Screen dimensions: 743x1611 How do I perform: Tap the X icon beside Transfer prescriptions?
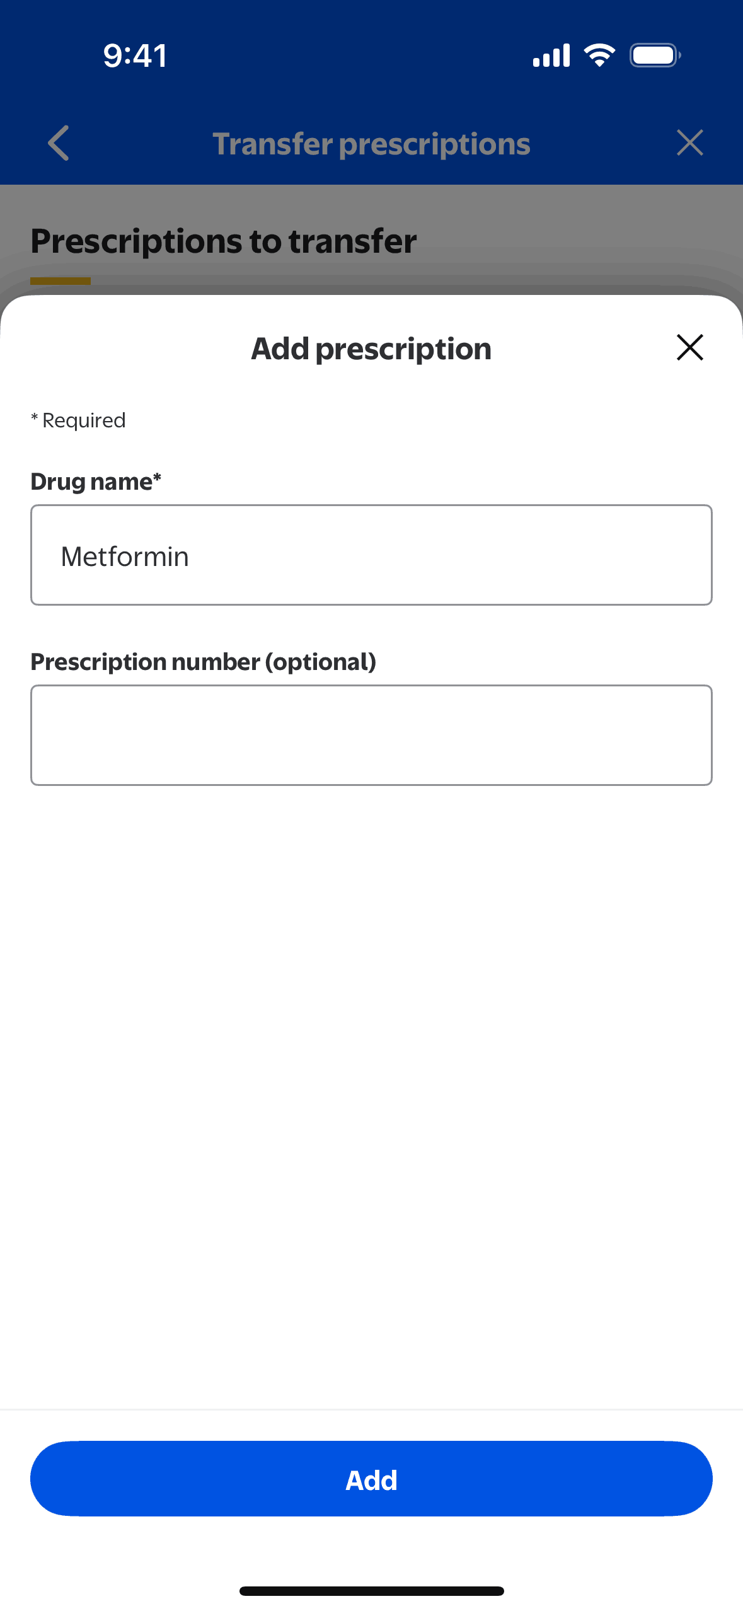click(x=689, y=143)
